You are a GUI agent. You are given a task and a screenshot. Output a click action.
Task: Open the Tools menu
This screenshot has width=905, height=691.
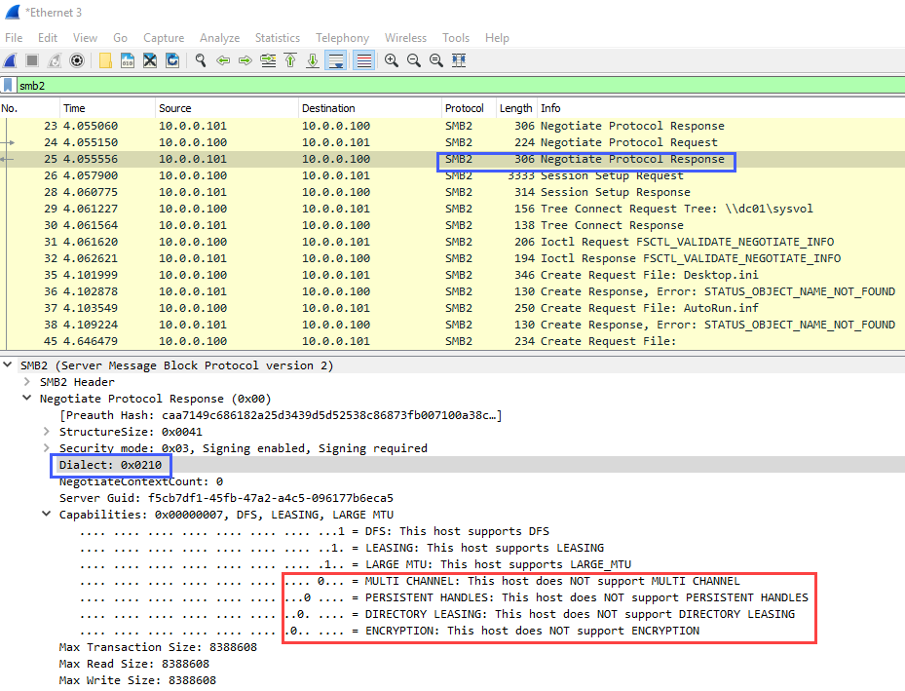456,38
